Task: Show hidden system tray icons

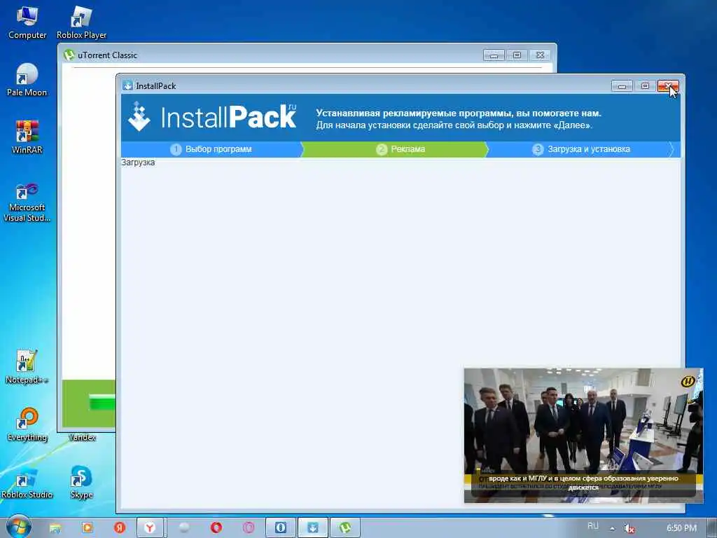Action: coord(612,528)
